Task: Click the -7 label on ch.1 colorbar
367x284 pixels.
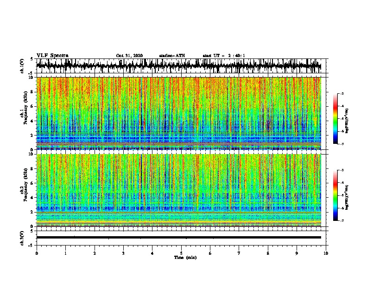Action: pyautogui.click(x=342, y=144)
